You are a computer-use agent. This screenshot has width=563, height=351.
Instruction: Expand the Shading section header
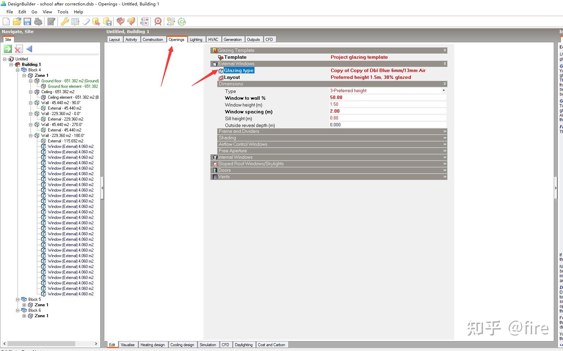(x=332, y=138)
